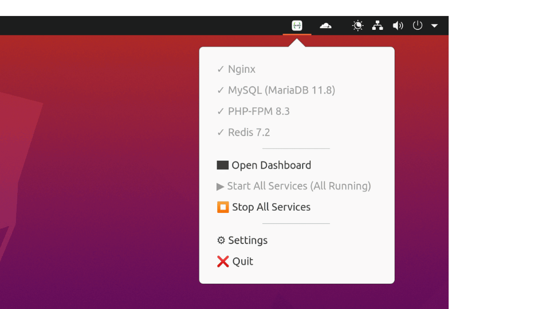Toggle the PHP-FPM 8.3 service

tap(297, 111)
